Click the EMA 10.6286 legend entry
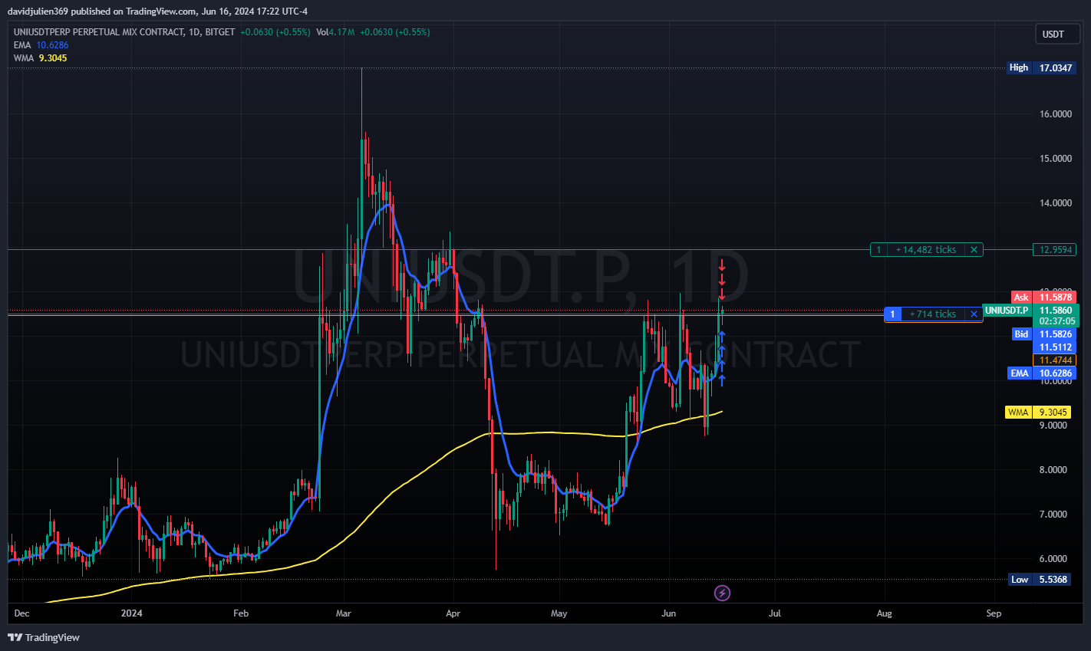 [x=41, y=45]
